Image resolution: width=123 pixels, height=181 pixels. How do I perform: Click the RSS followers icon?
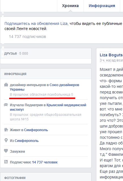(6, 162)
